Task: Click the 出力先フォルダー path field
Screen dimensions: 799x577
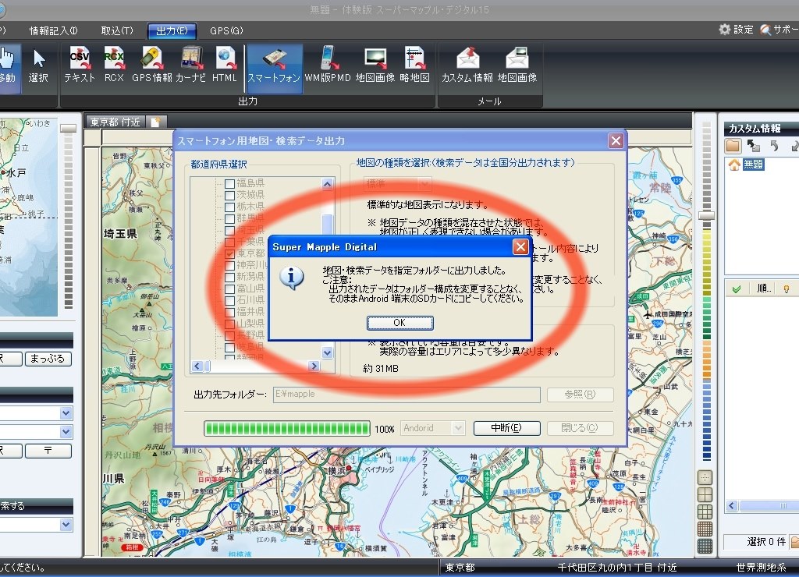Action: click(407, 395)
